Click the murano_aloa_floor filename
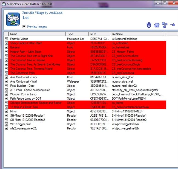Screen dimensions: 178x169 pos(123,77)
